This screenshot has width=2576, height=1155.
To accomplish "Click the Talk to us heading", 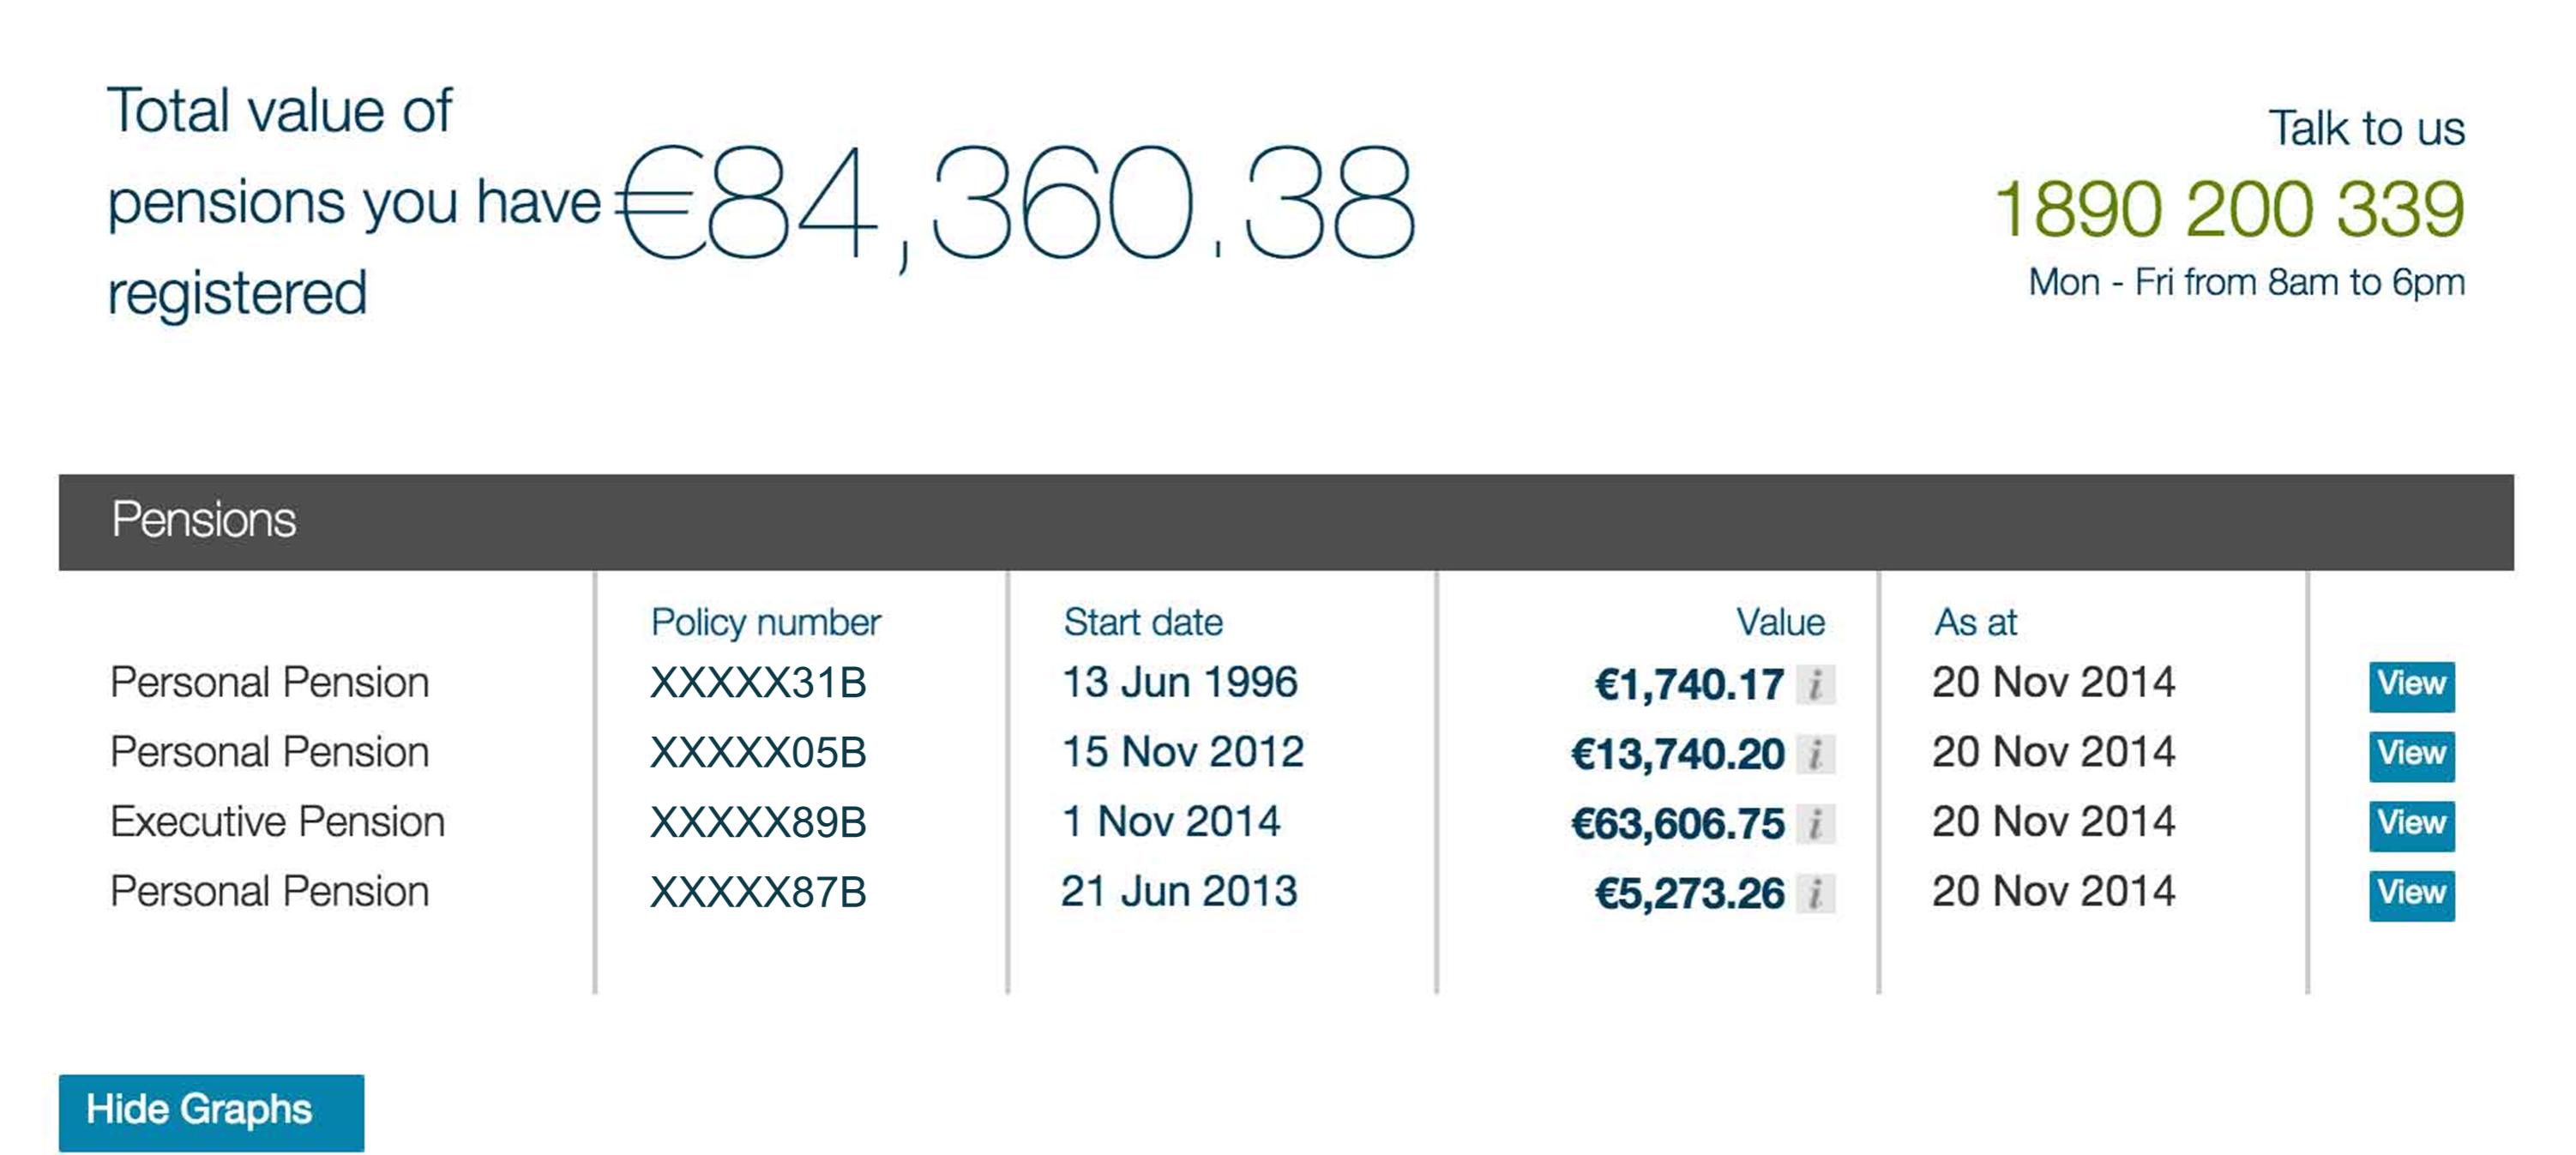I will [2366, 129].
